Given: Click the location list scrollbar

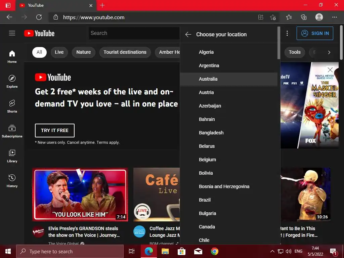Looking at the screenshot, I should click(278, 43).
